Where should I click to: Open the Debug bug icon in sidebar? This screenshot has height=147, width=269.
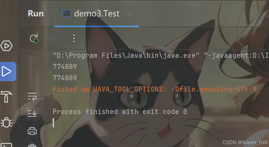point(7,122)
